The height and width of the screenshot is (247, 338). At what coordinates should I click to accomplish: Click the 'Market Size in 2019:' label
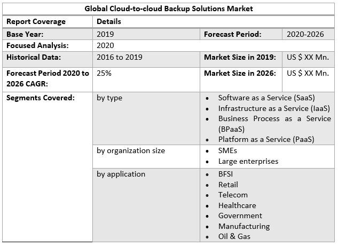click(x=240, y=57)
